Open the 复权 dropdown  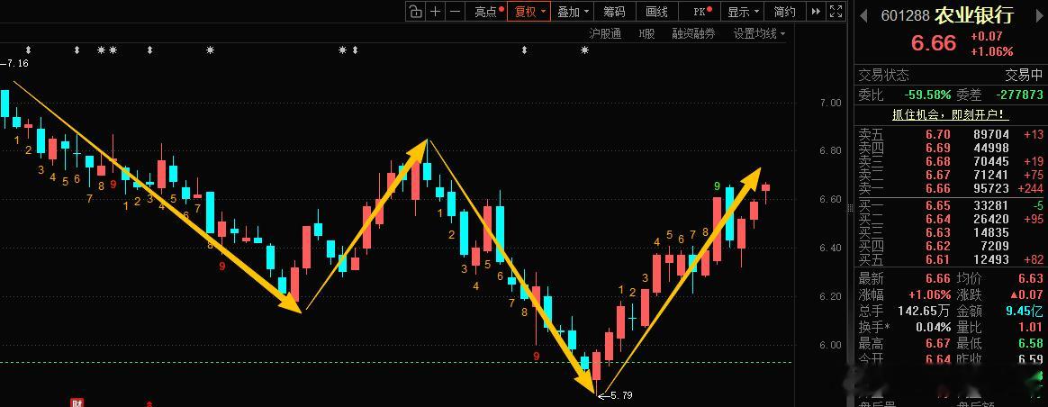(529, 12)
